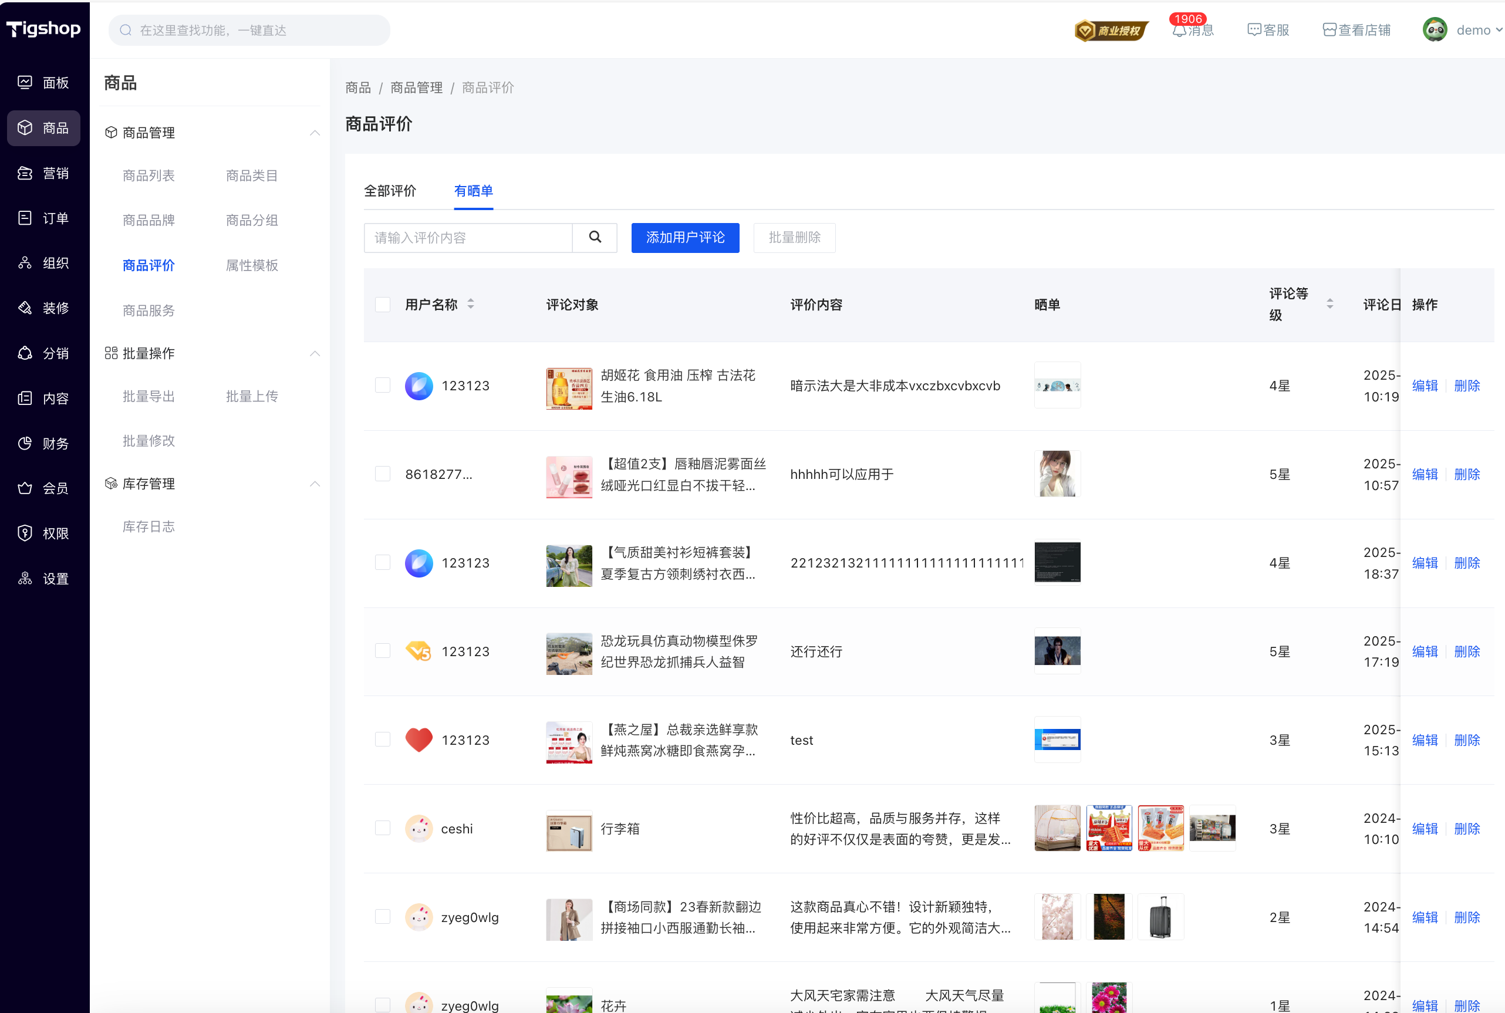Toggle the select-all checkbox in table header
Image resolution: width=1505 pixels, height=1013 pixels.
coord(382,304)
